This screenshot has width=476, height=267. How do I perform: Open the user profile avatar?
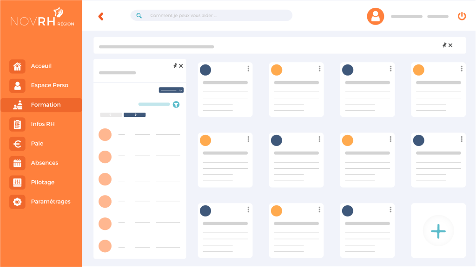375,16
